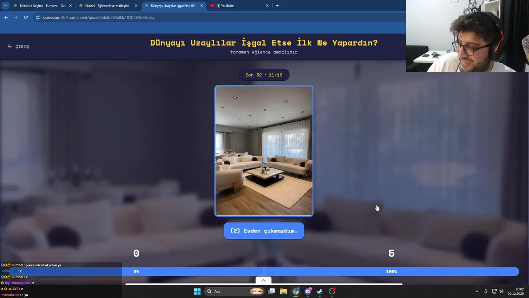Close the YouTube tab
Screen dimensions: 529x298
(x=267, y=6)
